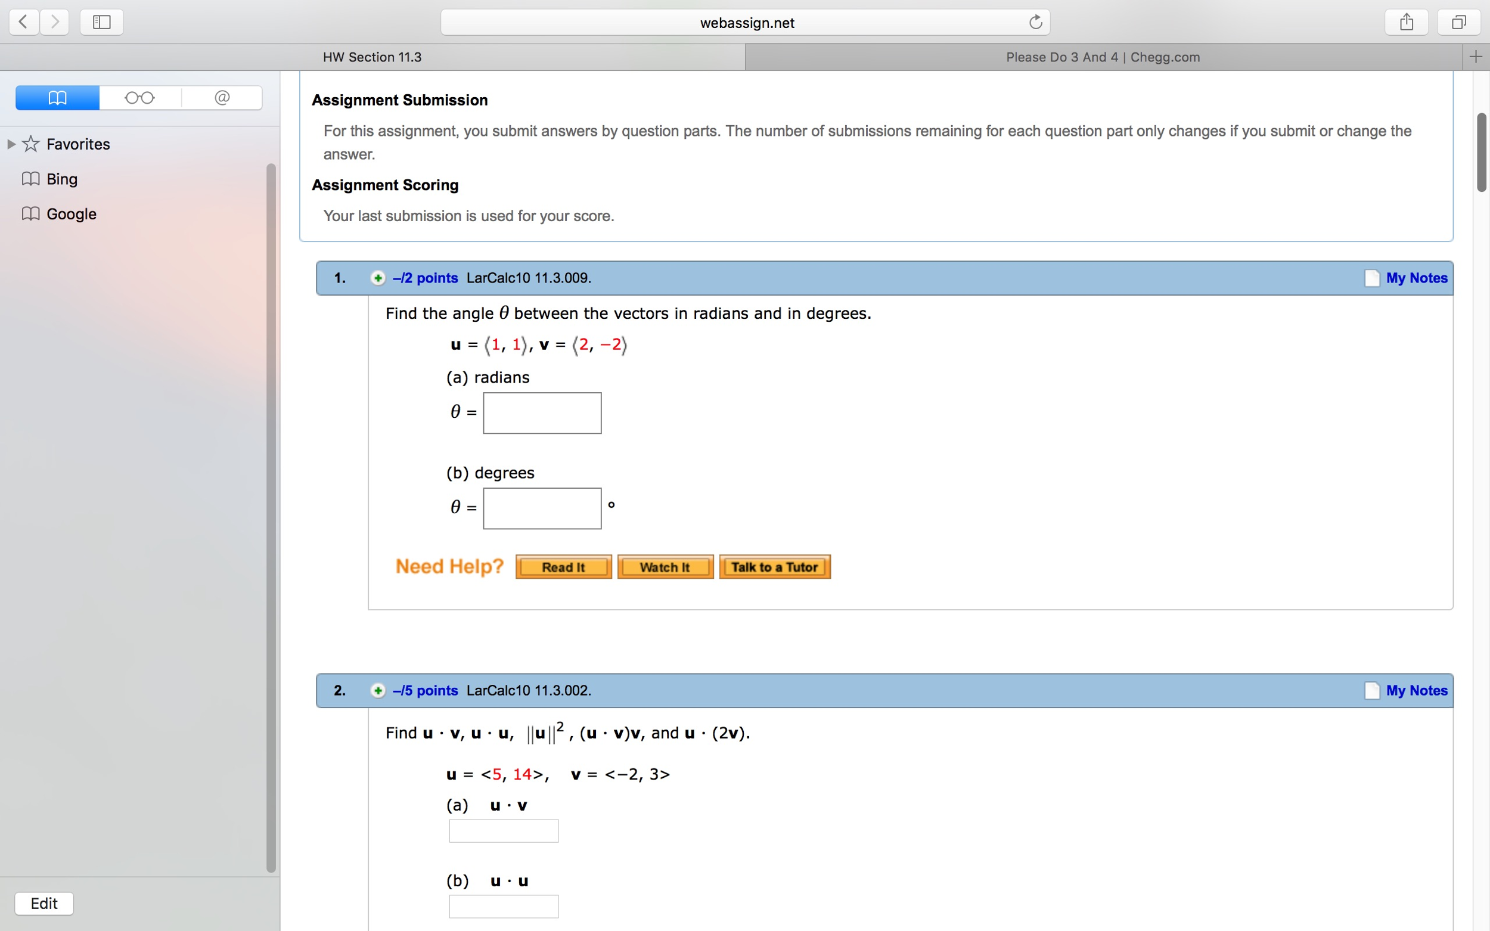Switch to the Chegg.com tab

(x=1102, y=57)
